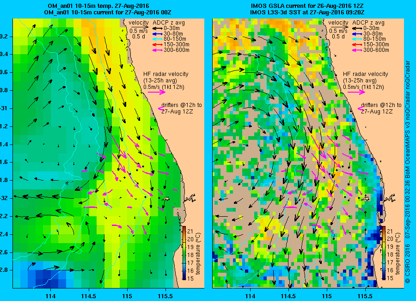Click the '30-80m' label in left legend
Screen dimensions: 416x301
173,34
